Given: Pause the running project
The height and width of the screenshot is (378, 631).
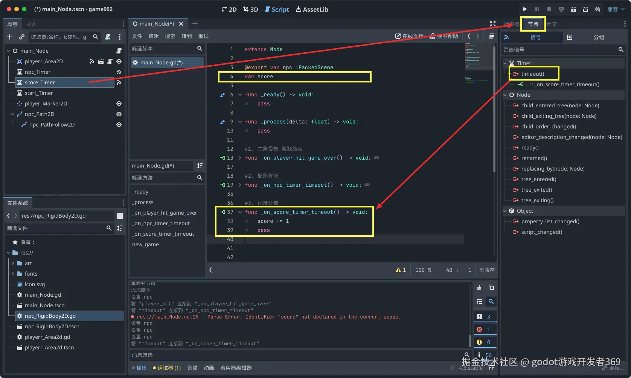Looking at the screenshot, I should [x=537, y=9].
